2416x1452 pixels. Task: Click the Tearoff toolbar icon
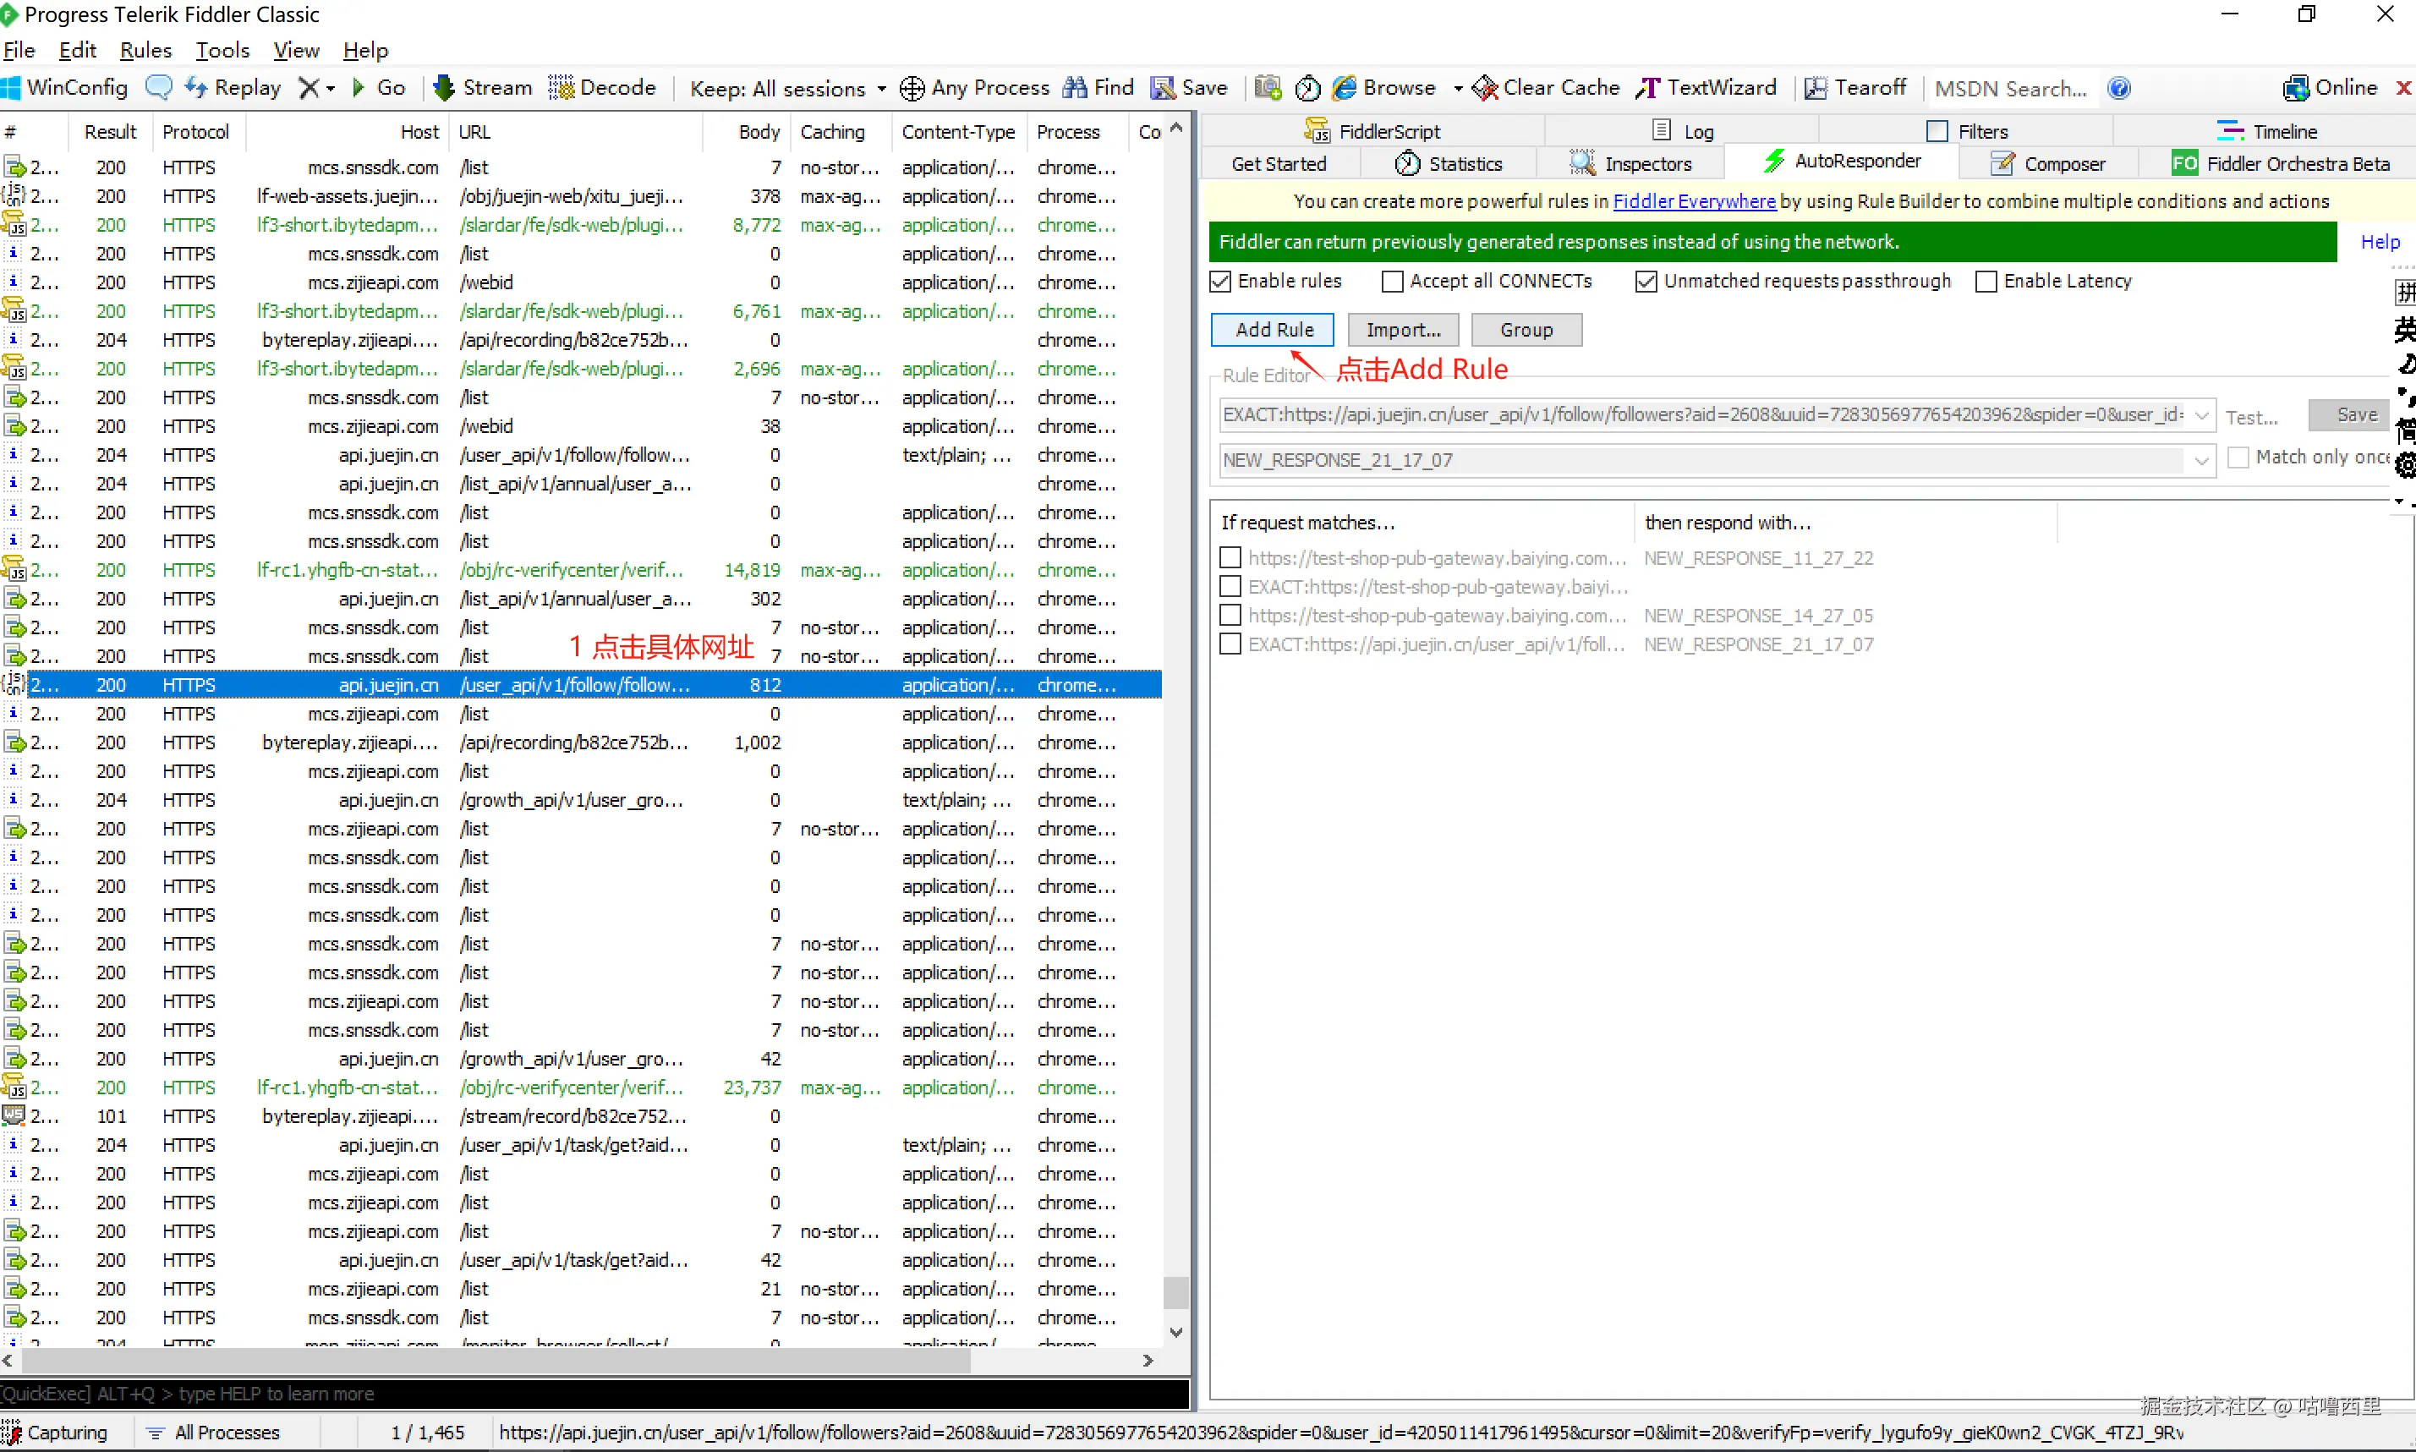pos(1816,88)
